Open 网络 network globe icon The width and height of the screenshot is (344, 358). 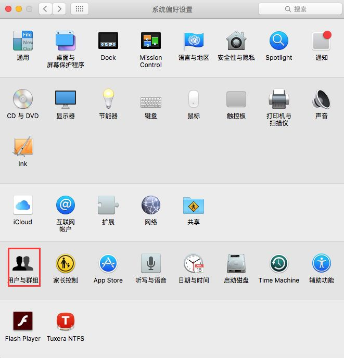pyautogui.click(x=151, y=205)
